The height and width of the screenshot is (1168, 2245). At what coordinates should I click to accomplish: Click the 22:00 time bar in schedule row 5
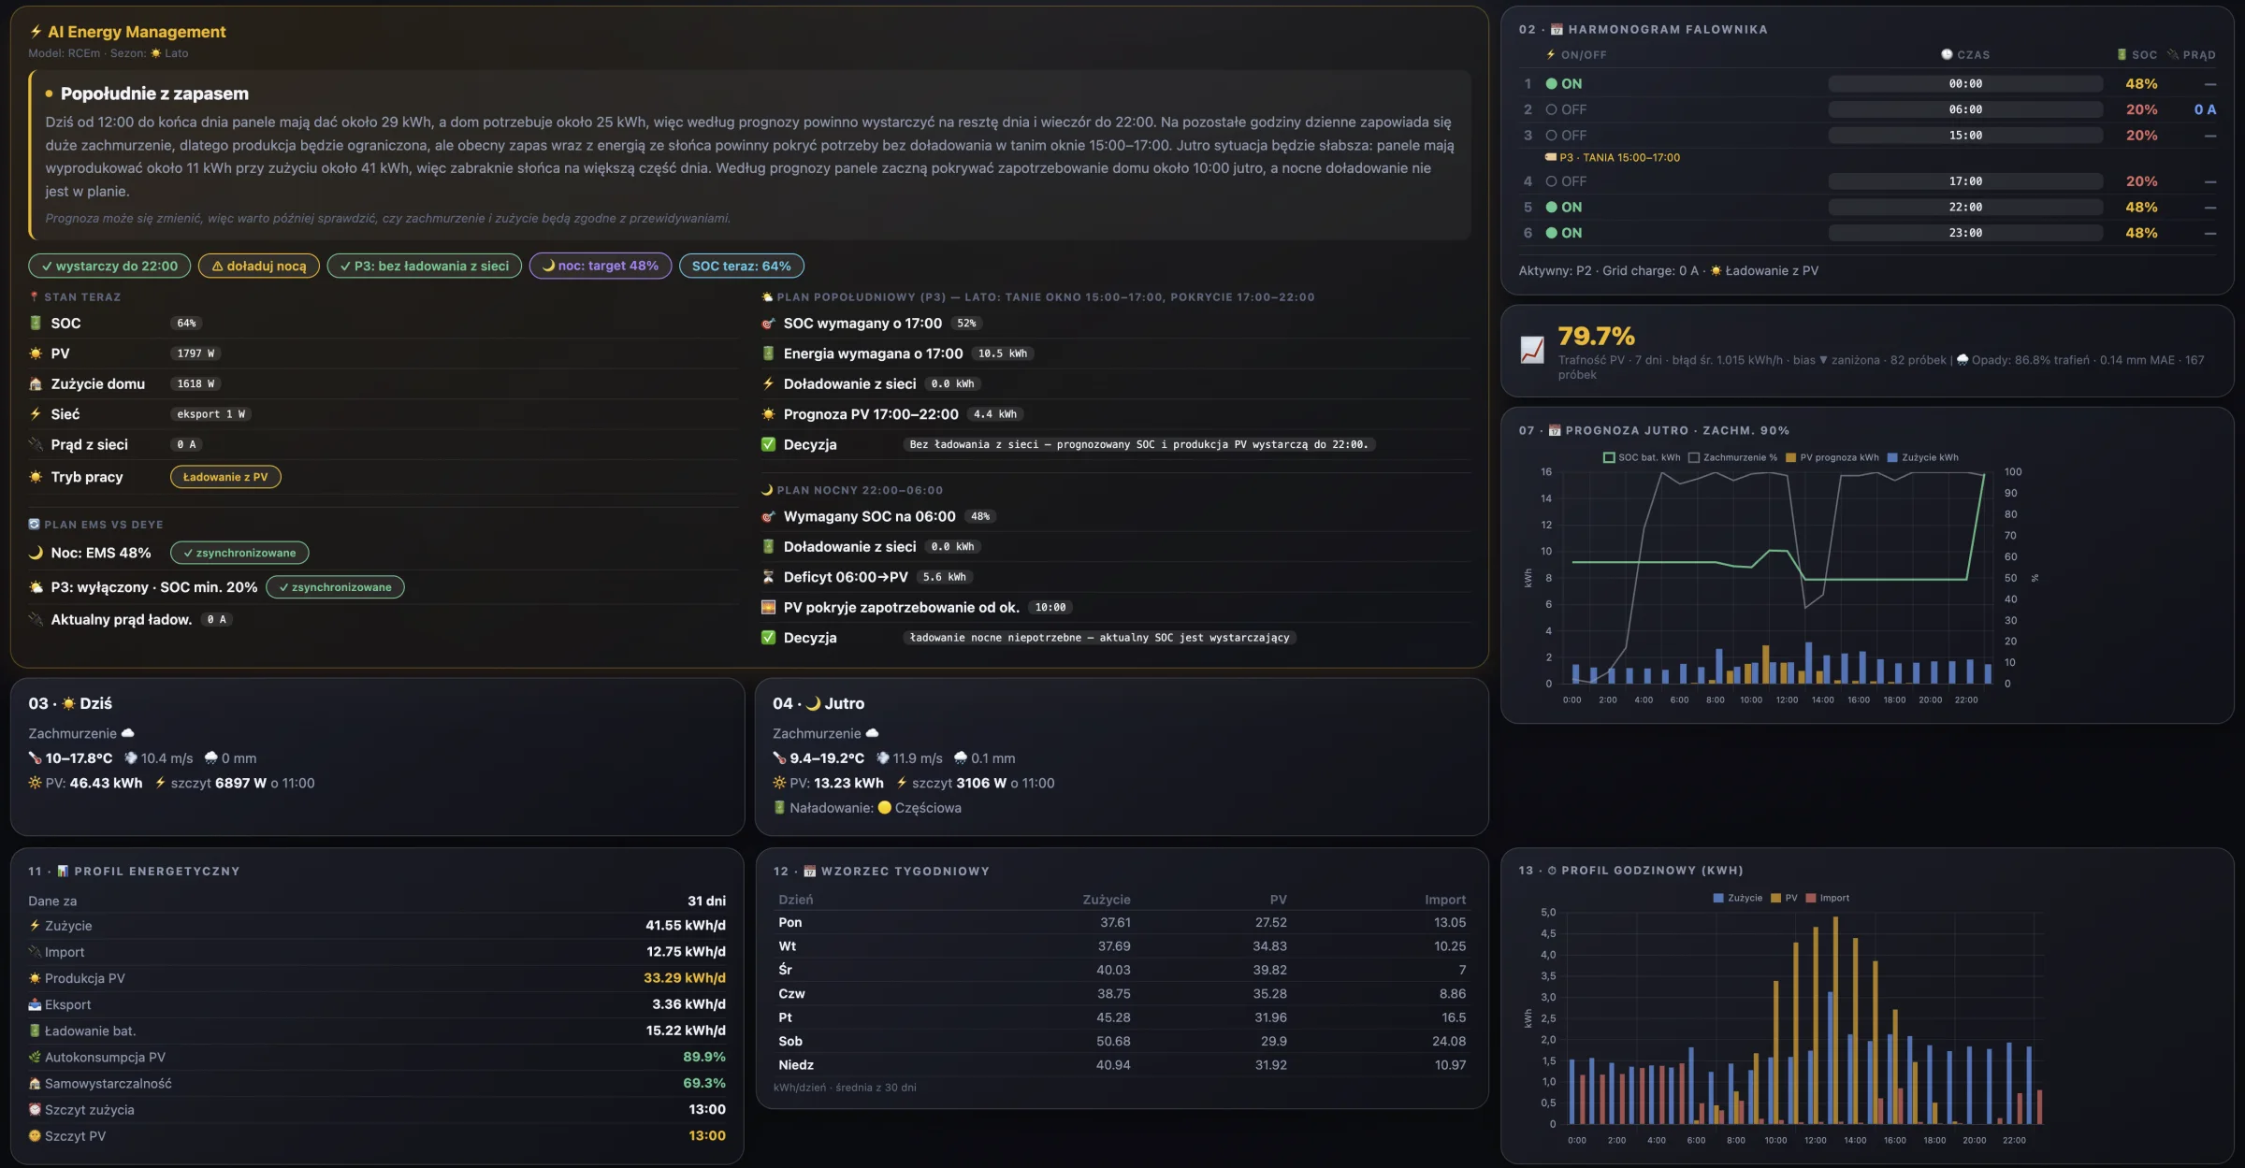click(1965, 207)
